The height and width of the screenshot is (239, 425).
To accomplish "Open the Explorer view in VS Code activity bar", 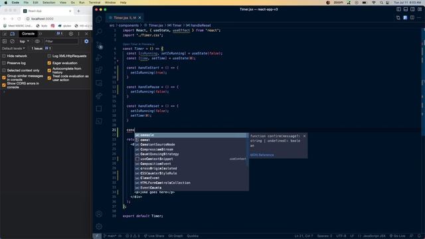I will click(99, 19).
